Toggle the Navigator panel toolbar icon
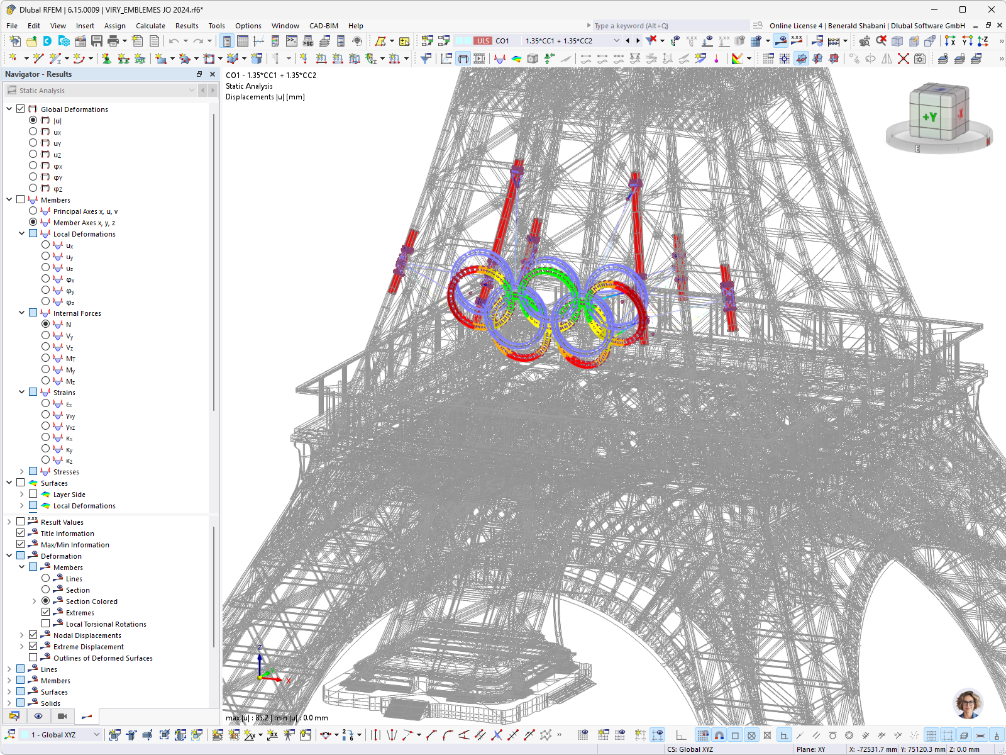Image resolution: width=1006 pixels, height=755 pixels. pos(226,41)
